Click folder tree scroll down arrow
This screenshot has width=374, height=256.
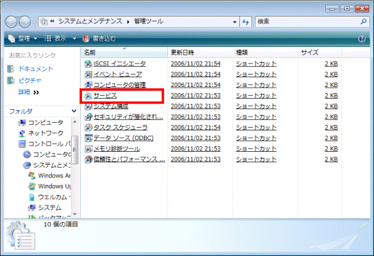[x=74, y=214]
